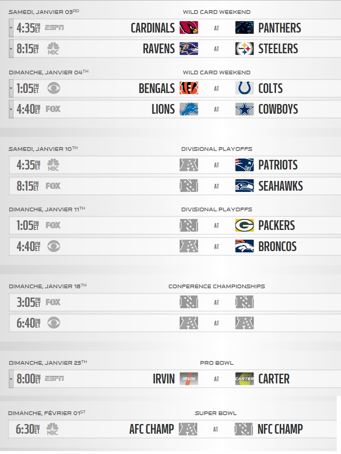Click the Cowboys star logo
This screenshot has height=454, width=341.
click(244, 109)
